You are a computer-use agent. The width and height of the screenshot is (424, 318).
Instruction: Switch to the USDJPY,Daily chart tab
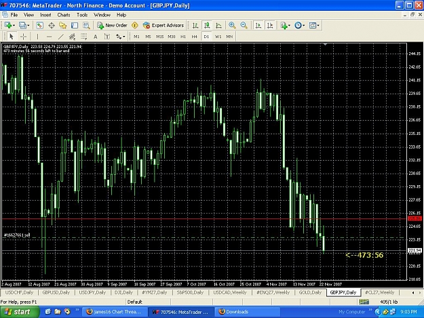click(92, 292)
